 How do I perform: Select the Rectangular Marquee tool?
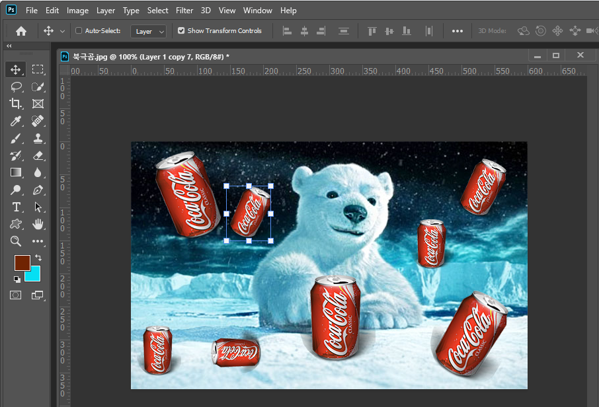pyautogui.click(x=38, y=69)
